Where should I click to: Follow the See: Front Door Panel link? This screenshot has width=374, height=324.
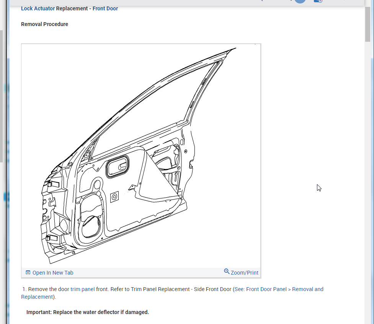click(x=172, y=293)
